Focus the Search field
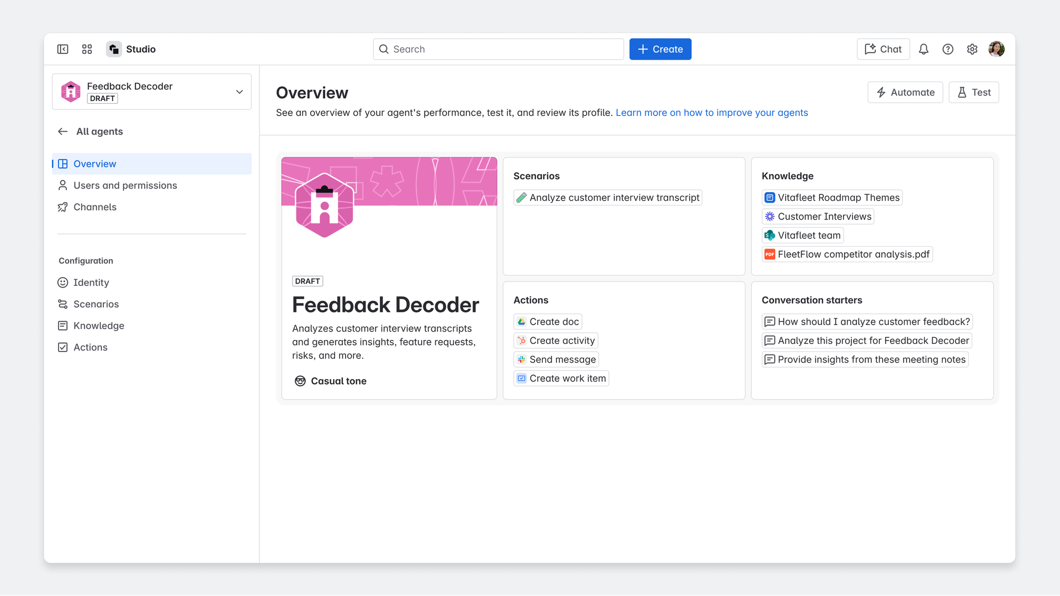This screenshot has height=596, width=1060. coord(499,49)
